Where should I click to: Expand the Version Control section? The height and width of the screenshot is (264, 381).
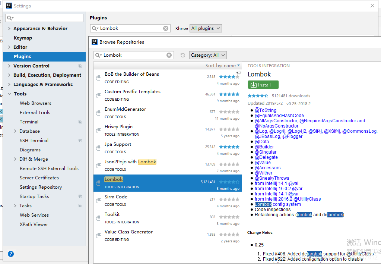[9, 66]
